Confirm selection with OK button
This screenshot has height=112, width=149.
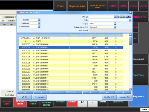[x=24, y=97]
